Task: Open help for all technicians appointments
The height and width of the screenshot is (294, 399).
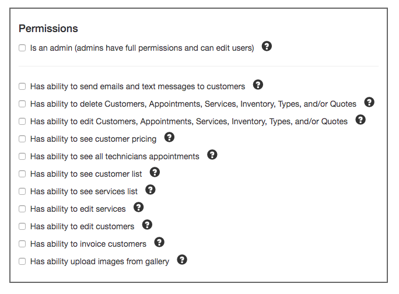Action: pyautogui.click(x=212, y=155)
